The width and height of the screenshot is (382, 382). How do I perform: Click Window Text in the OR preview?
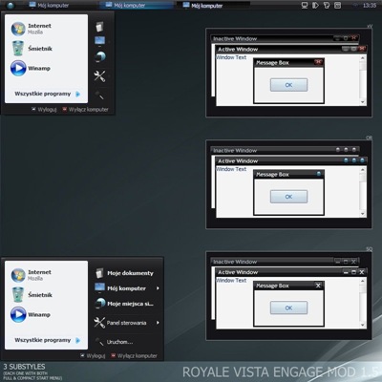point(231,169)
